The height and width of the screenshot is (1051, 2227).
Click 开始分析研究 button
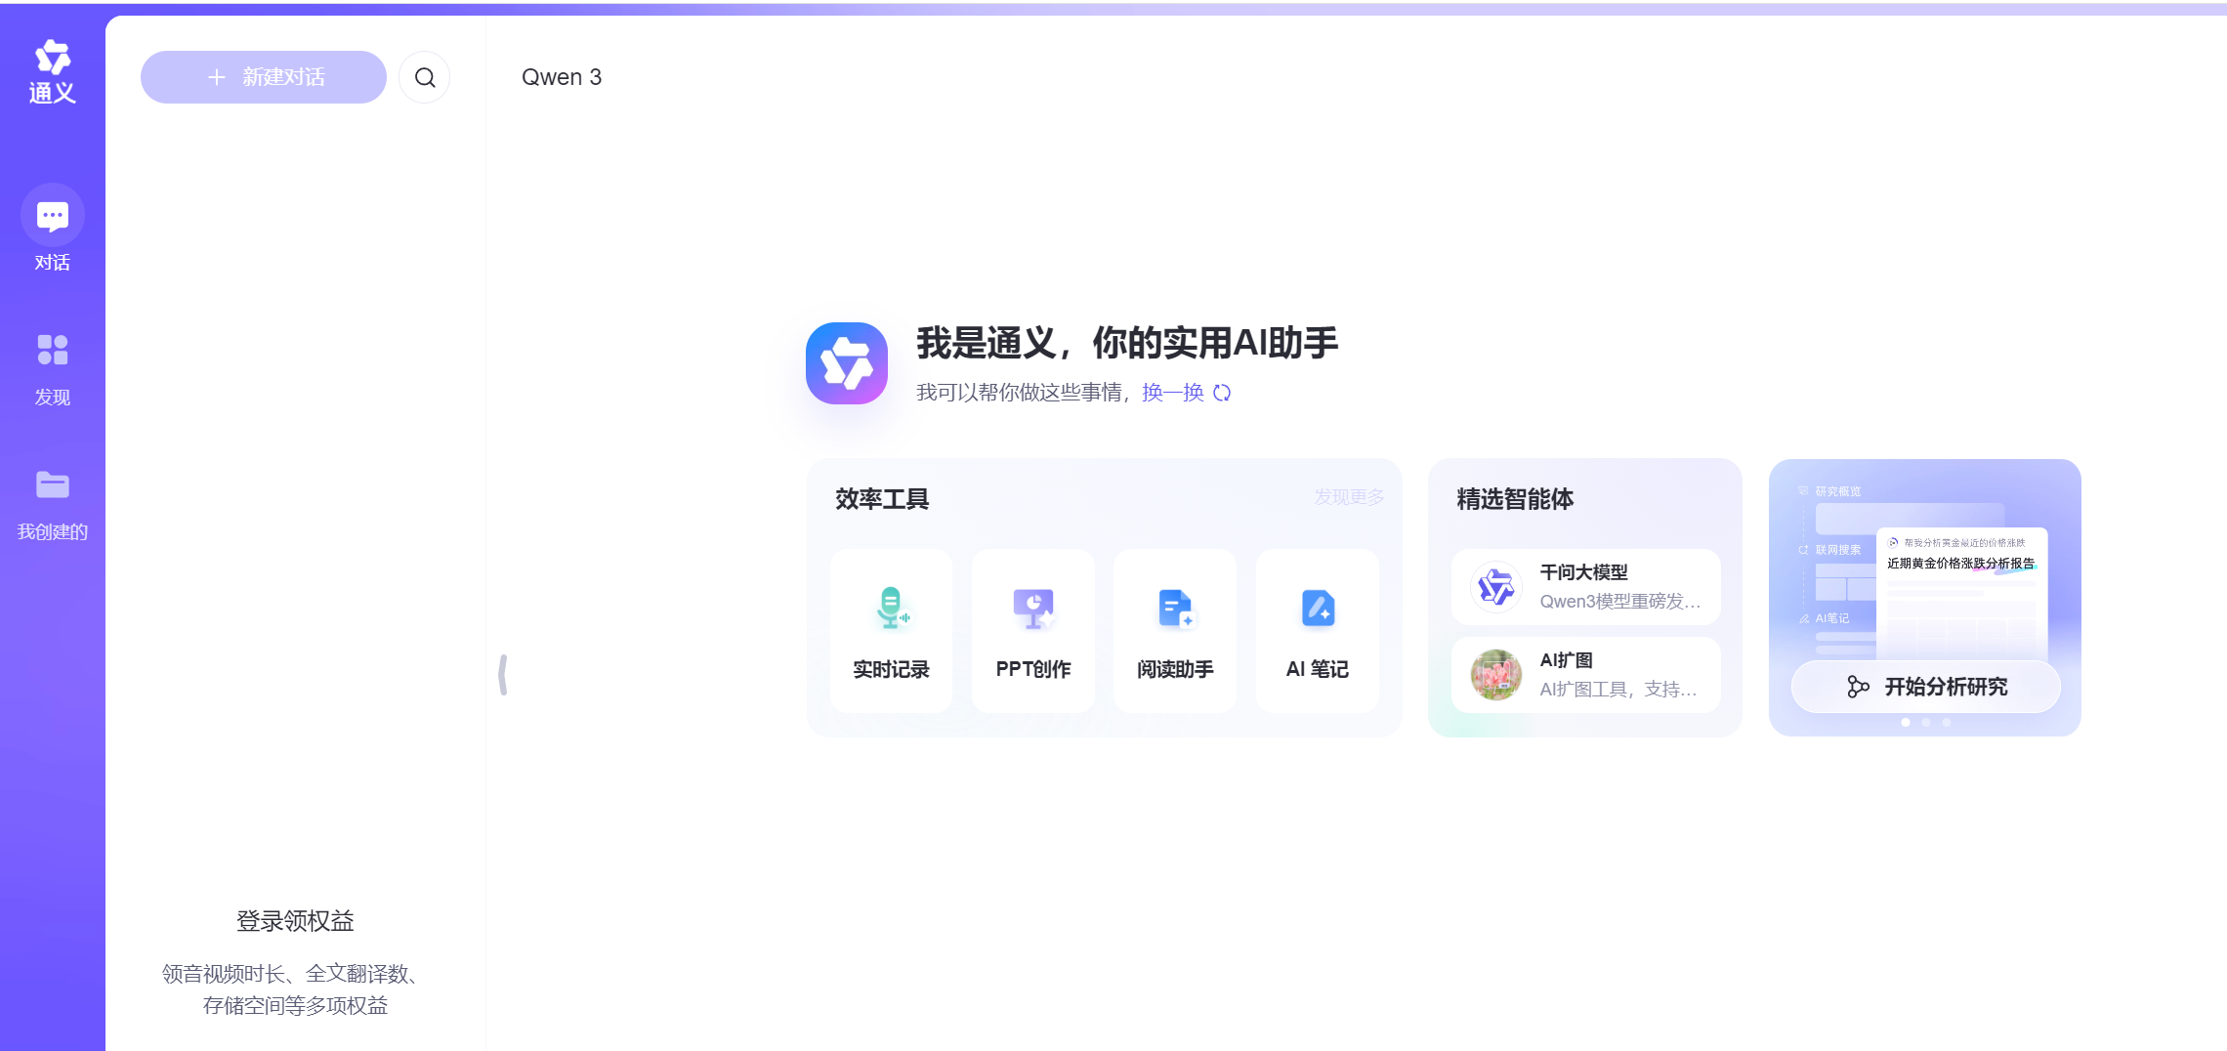pyautogui.click(x=1926, y=687)
